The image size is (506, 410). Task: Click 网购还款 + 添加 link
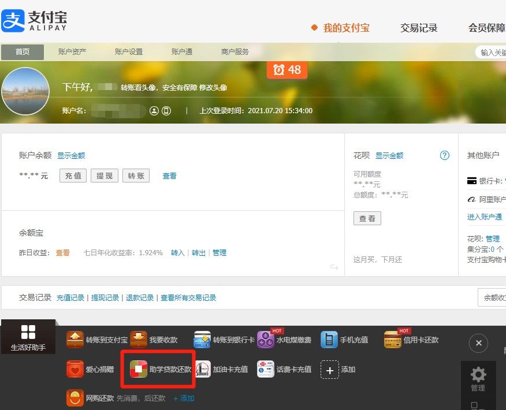pyautogui.click(x=184, y=398)
